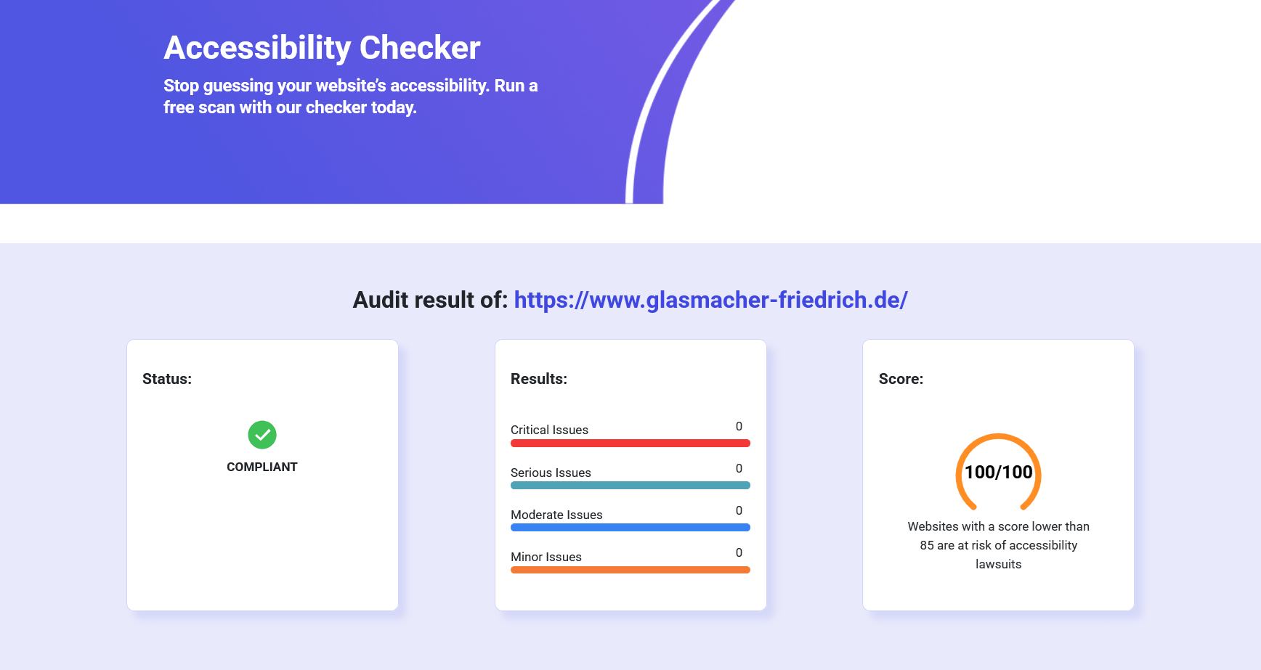Click the Critical Issues count zero

point(739,426)
